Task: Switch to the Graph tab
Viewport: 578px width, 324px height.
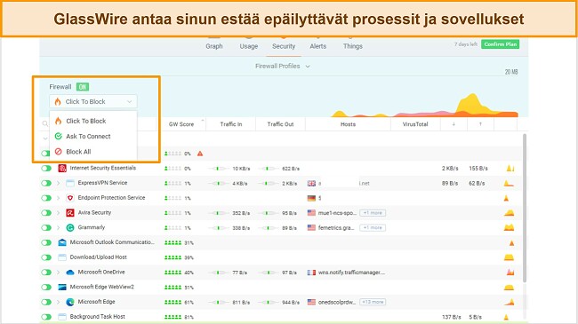Action: tap(214, 46)
